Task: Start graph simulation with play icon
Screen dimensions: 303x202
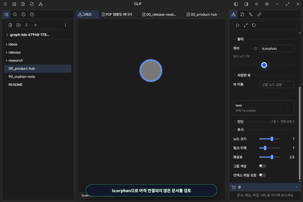Action: pos(238,25)
